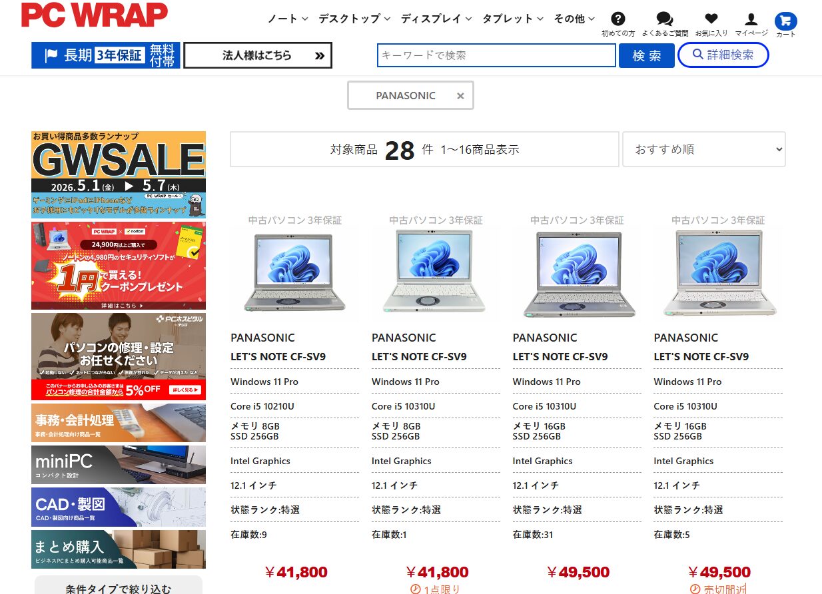Open the GWSALE banner

coord(119,174)
